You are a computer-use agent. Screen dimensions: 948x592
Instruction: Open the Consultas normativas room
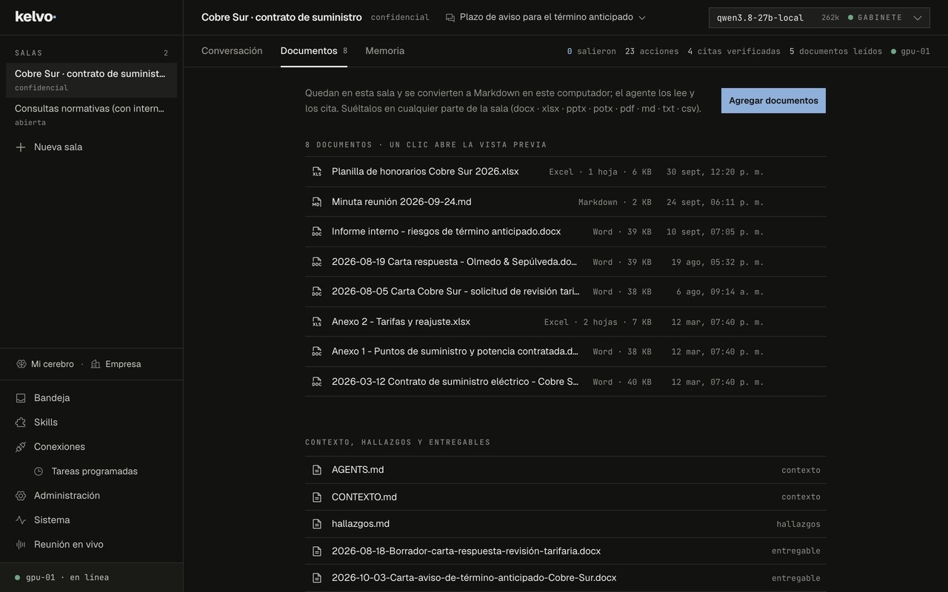[91, 115]
